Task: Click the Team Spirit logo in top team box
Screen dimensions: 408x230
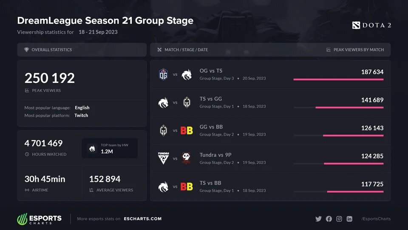Action: (92, 148)
